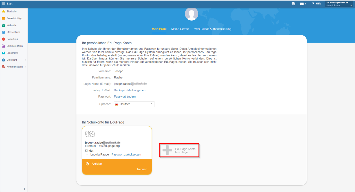Open the chat bubbles icon in top bar

pos(294,4)
